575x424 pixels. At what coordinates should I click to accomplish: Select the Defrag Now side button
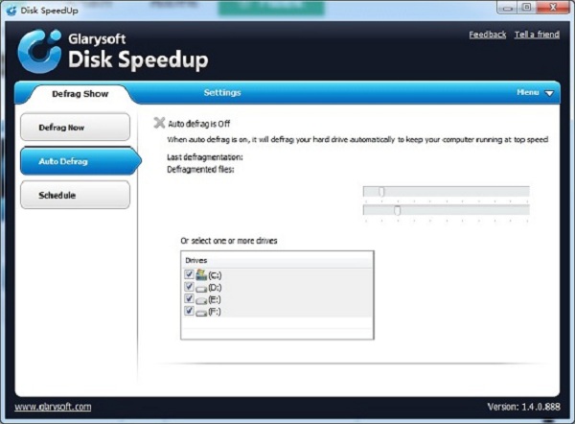tap(75, 127)
